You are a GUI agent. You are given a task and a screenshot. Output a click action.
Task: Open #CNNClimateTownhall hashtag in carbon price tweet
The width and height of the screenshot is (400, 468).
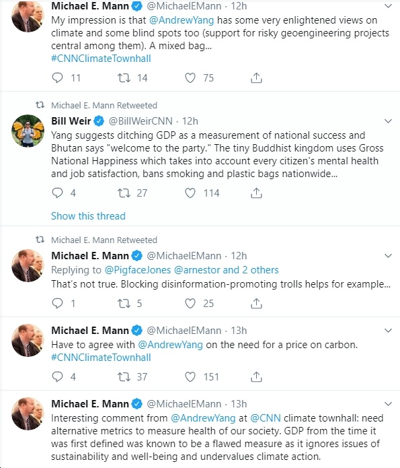101,358
